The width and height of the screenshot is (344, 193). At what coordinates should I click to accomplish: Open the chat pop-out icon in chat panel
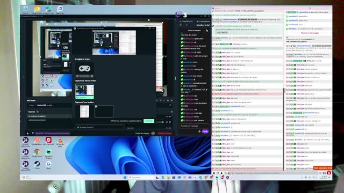206,31
